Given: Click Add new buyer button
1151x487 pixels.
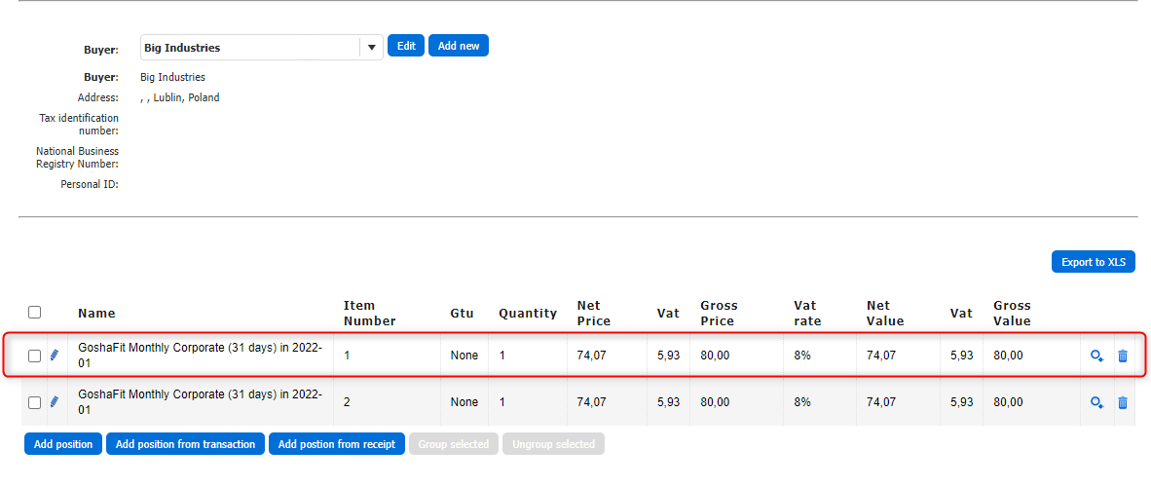Looking at the screenshot, I should pos(459,46).
